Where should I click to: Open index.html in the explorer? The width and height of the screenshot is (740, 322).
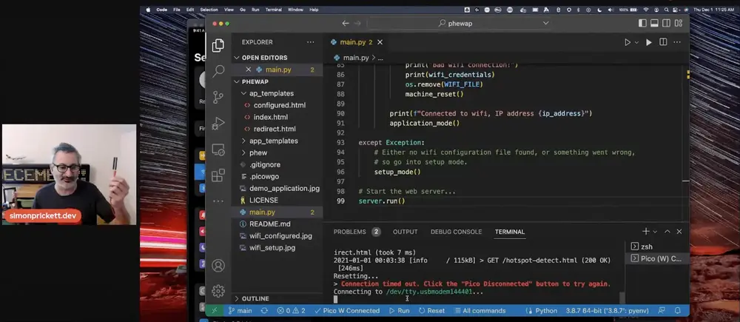tap(270, 117)
